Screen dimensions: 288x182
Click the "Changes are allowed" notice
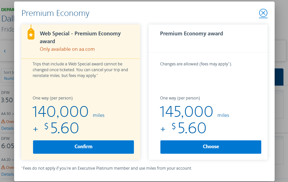pyautogui.click(x=196, y=64)
